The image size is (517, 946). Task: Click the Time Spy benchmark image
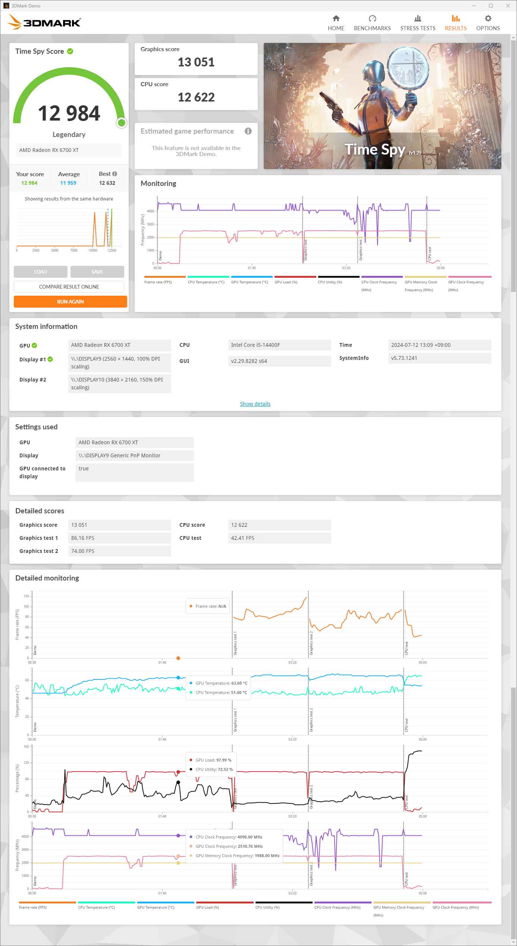pos(382,106)
